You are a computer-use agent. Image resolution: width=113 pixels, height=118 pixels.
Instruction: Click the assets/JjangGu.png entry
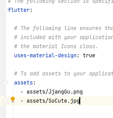(x=55, y=92)
